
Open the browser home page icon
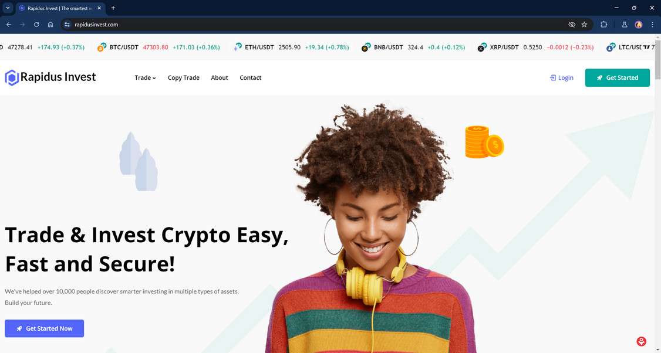50,25
